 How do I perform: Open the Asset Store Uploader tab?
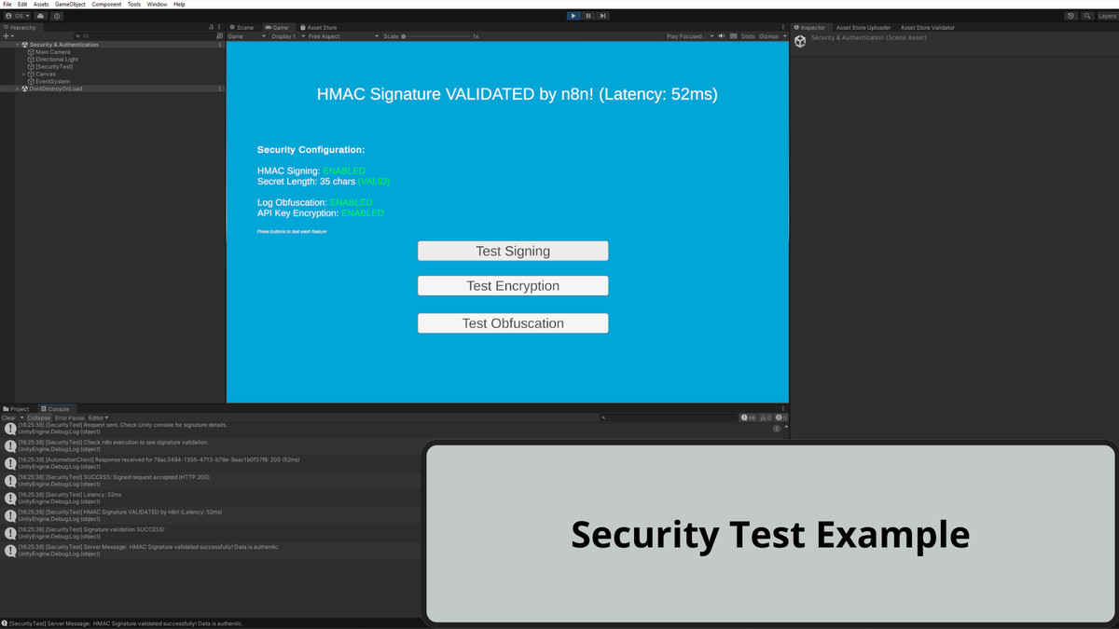pyautogui.click(x=863, y=28)
